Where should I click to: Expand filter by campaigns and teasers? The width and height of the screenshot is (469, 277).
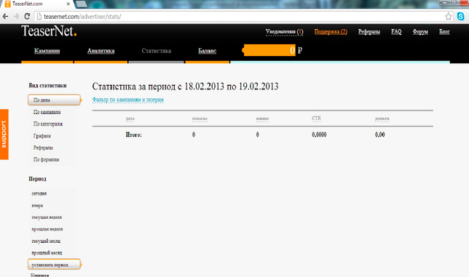(x=128, y=100)
